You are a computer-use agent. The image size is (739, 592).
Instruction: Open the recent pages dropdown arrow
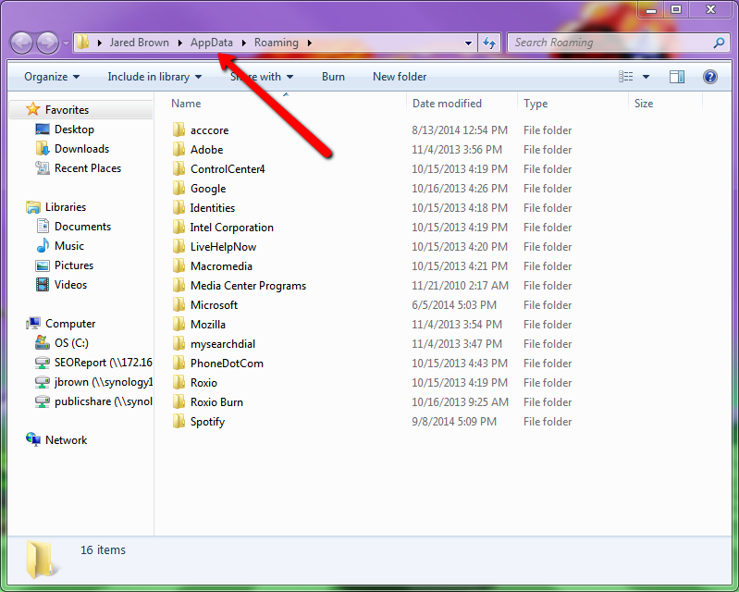point(66,43)
